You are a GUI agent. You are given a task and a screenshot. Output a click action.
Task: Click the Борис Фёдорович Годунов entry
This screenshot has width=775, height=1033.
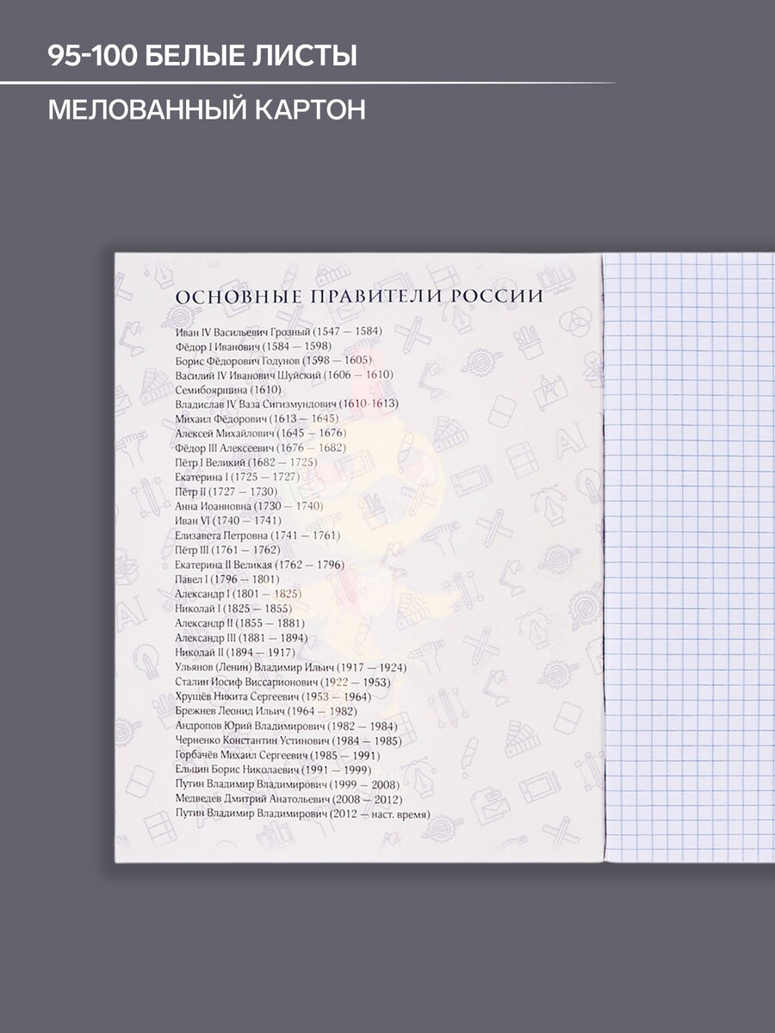pos(273,360)
